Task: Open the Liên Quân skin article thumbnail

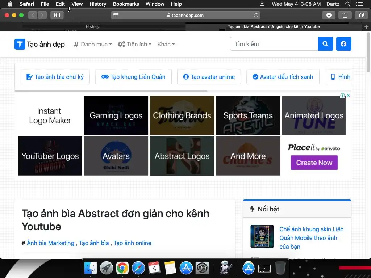Action: [262, 236]
